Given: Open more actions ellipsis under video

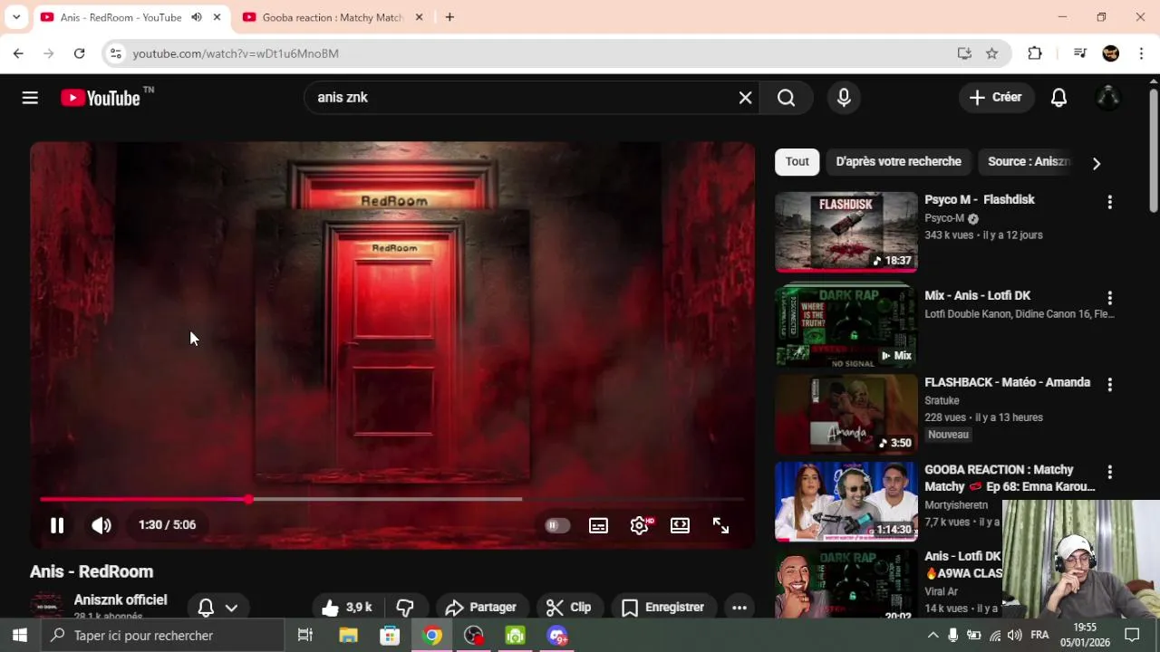Looking at the screenshot, I should [739, 608].
